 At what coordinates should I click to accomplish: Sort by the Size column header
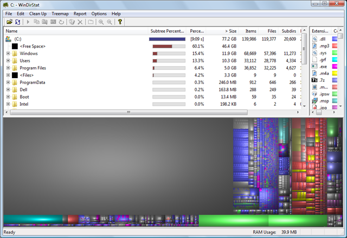click(222, 31)
